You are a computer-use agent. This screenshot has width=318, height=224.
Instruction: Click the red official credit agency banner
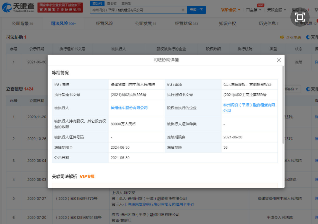tap(60, 7)
